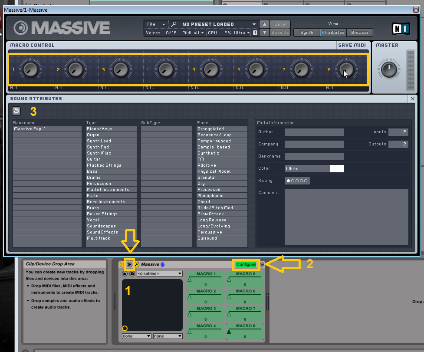
Task: Click the SAVE MIDI button
Action: [352, 45]
